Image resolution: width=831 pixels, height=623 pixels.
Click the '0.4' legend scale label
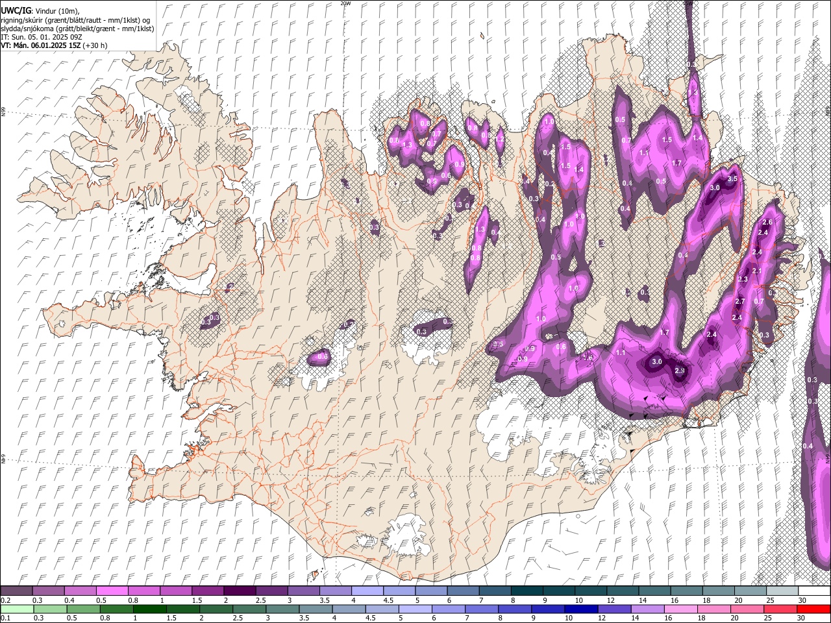click(x=69, y=600)
